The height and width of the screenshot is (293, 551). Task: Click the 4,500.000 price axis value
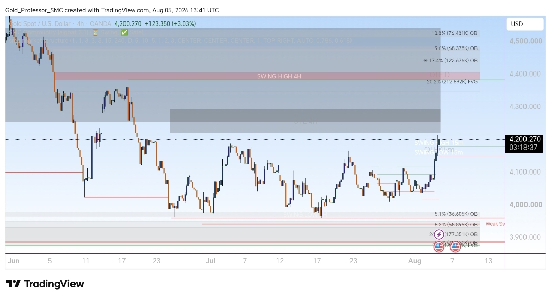(525, 41)
